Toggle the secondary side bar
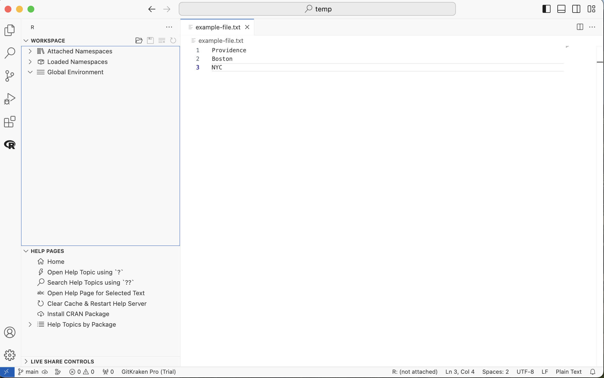The width and height of the screenshot is (604, 378). point(576,9)
